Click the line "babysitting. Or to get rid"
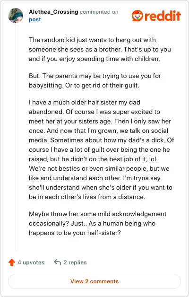189x297 pixels. coord(84,85)
